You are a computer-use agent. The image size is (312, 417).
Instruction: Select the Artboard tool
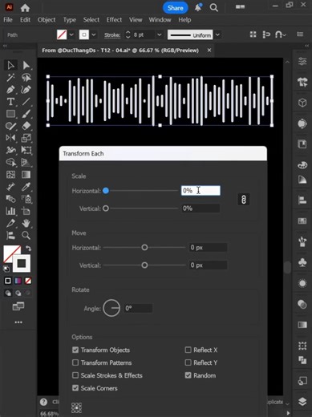[x=26, y=211]
